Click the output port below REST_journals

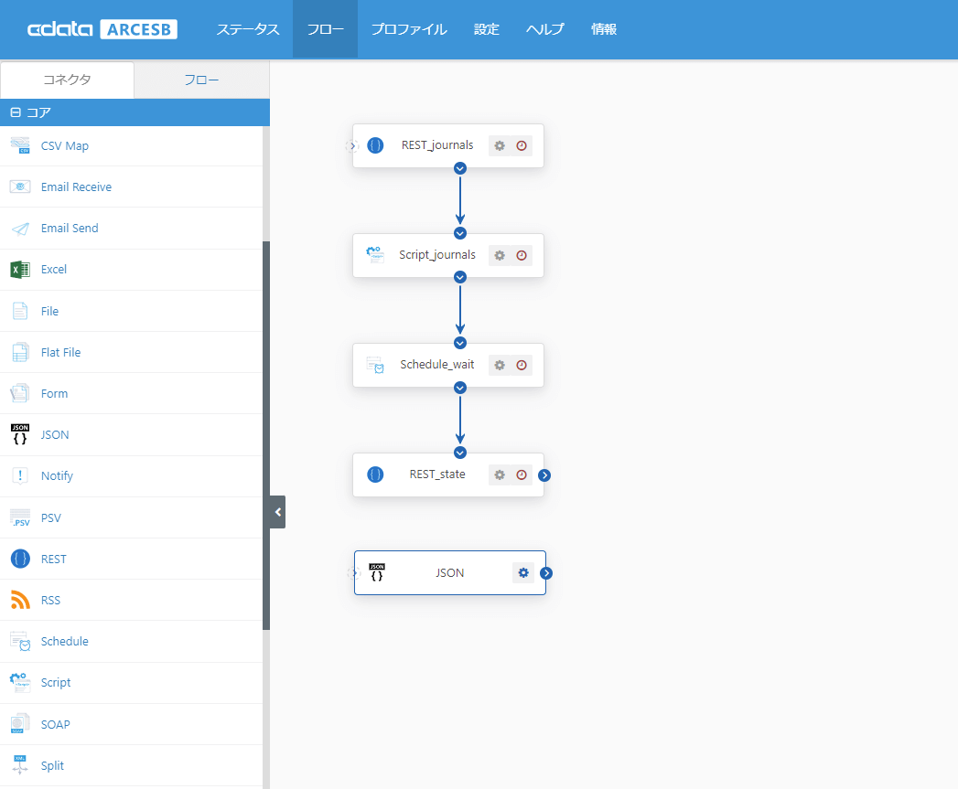point(460,168)
